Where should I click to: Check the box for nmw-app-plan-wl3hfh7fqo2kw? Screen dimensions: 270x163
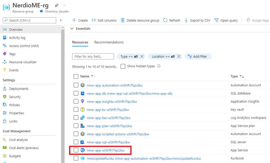76,126
